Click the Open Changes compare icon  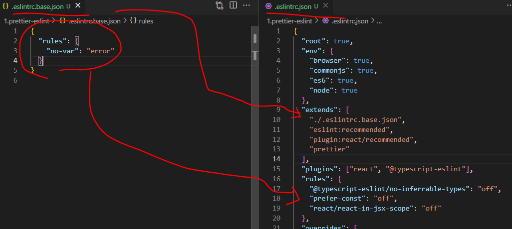pos(220,5)
